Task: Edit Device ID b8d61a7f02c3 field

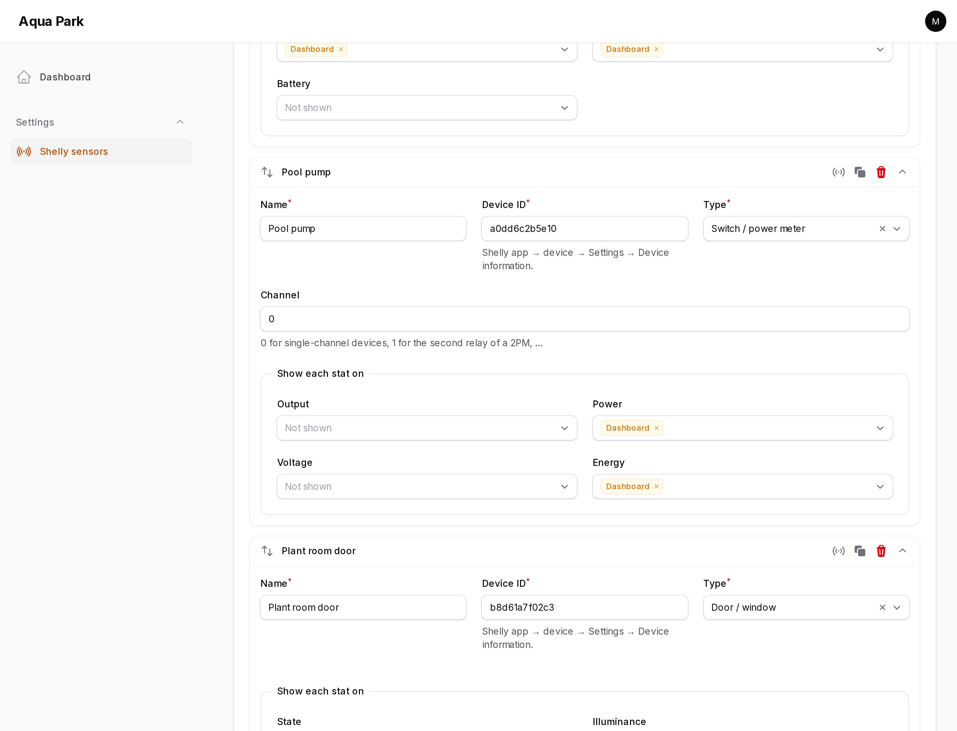Action: (x=585, y=607)
